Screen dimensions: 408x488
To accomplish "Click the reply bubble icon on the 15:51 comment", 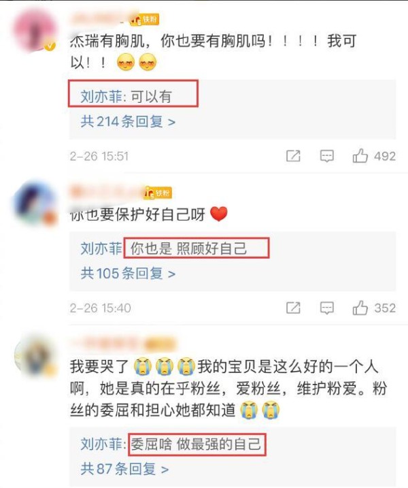I will tap(327, 156).
